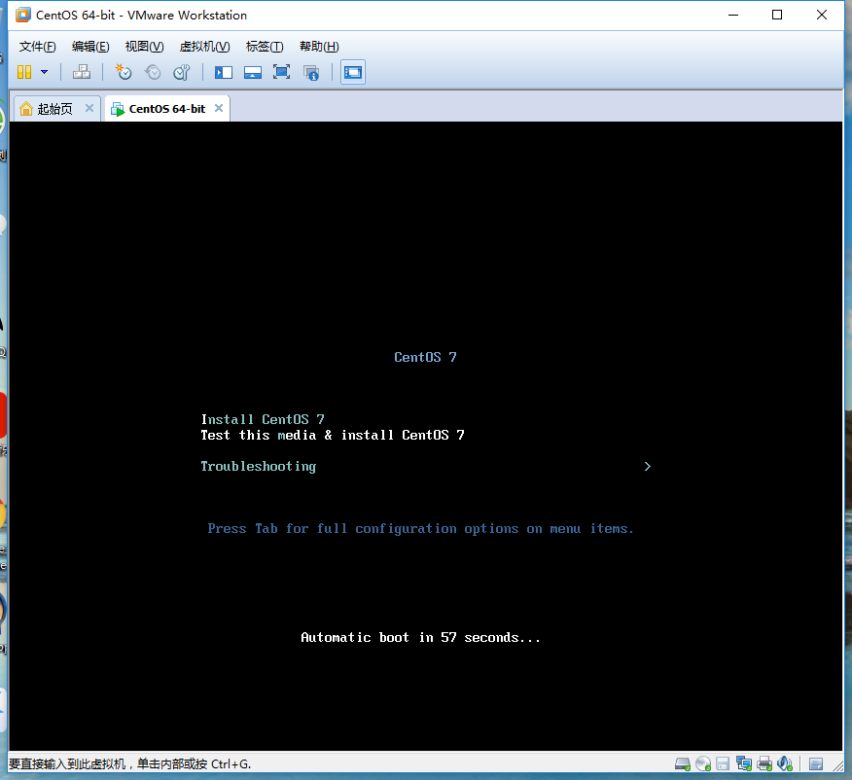Minimize the VMware Workstation window
This screenshot has height=780, width=852.
(733, 16)
